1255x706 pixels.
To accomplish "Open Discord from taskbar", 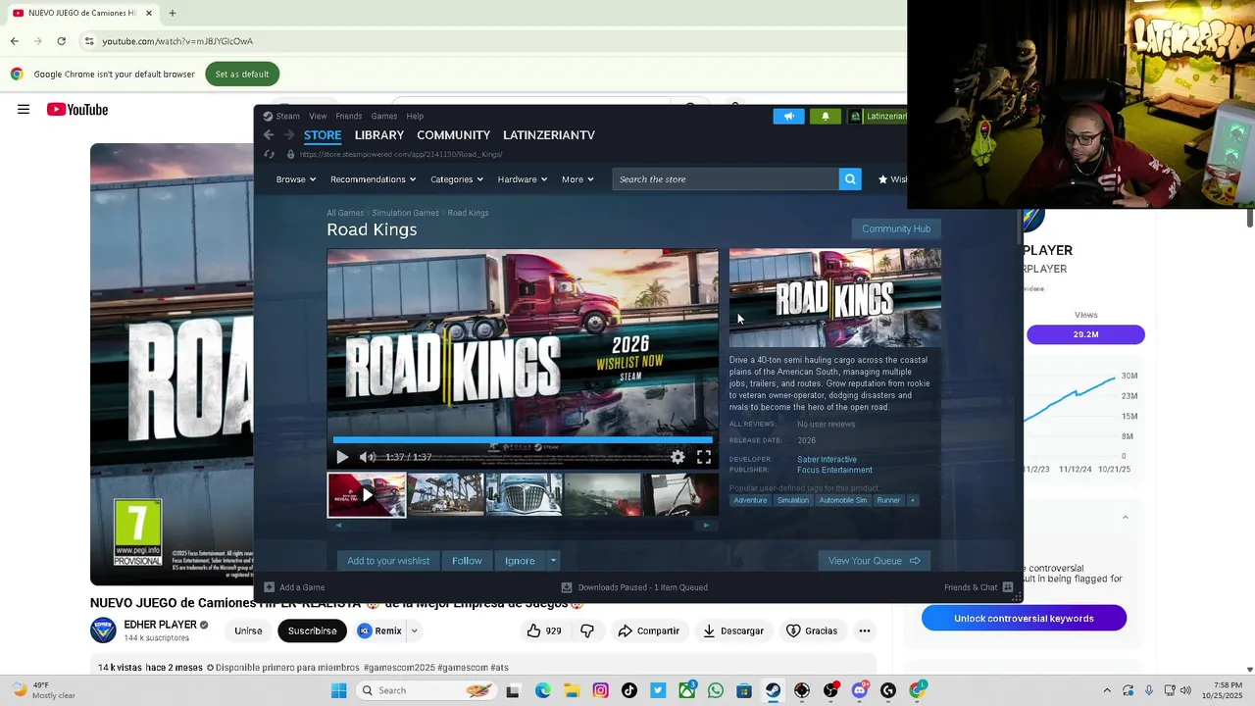I will click(860, 690).
